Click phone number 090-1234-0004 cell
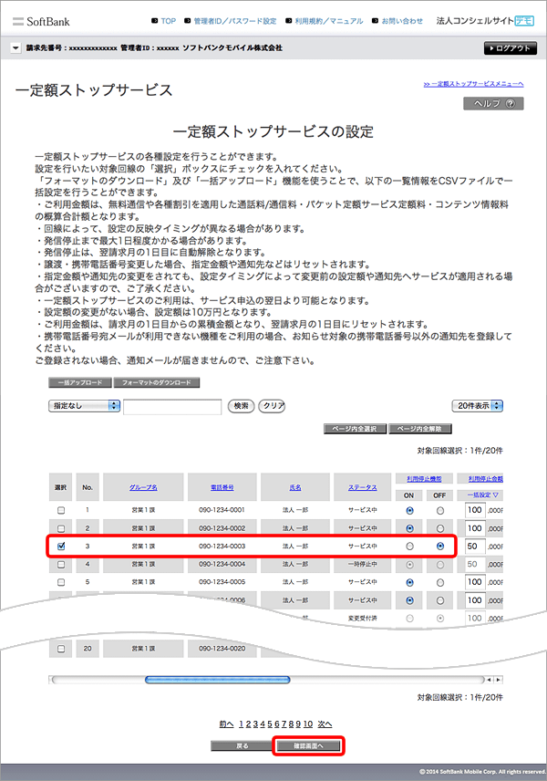 [222, 565]
